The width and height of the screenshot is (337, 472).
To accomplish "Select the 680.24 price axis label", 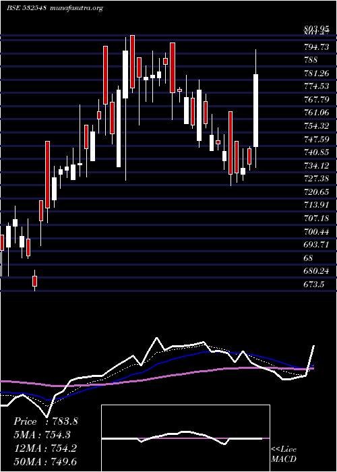I will [317, 271].
